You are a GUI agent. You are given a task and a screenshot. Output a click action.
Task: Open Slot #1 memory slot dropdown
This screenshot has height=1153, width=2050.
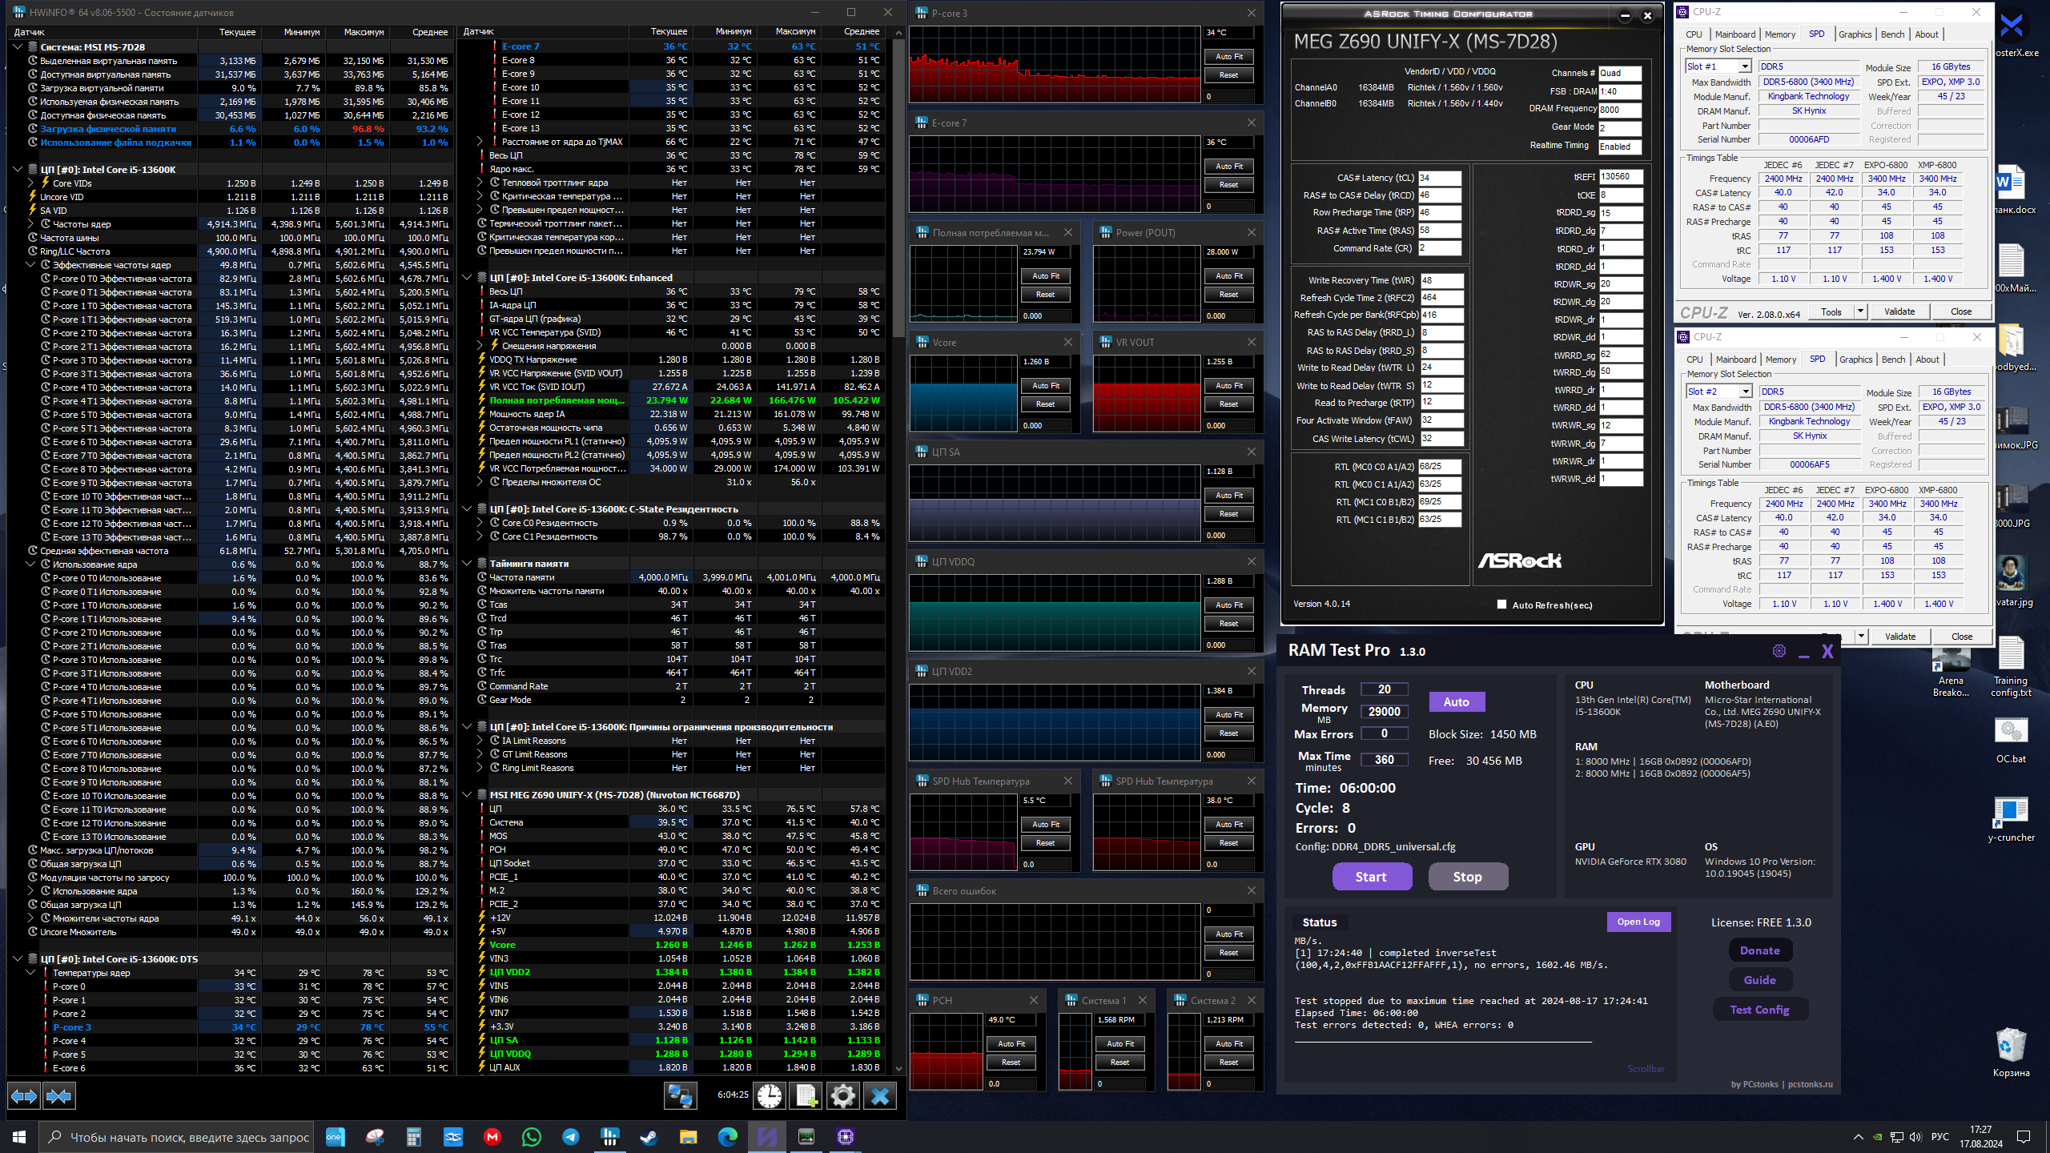(1744, 66)
